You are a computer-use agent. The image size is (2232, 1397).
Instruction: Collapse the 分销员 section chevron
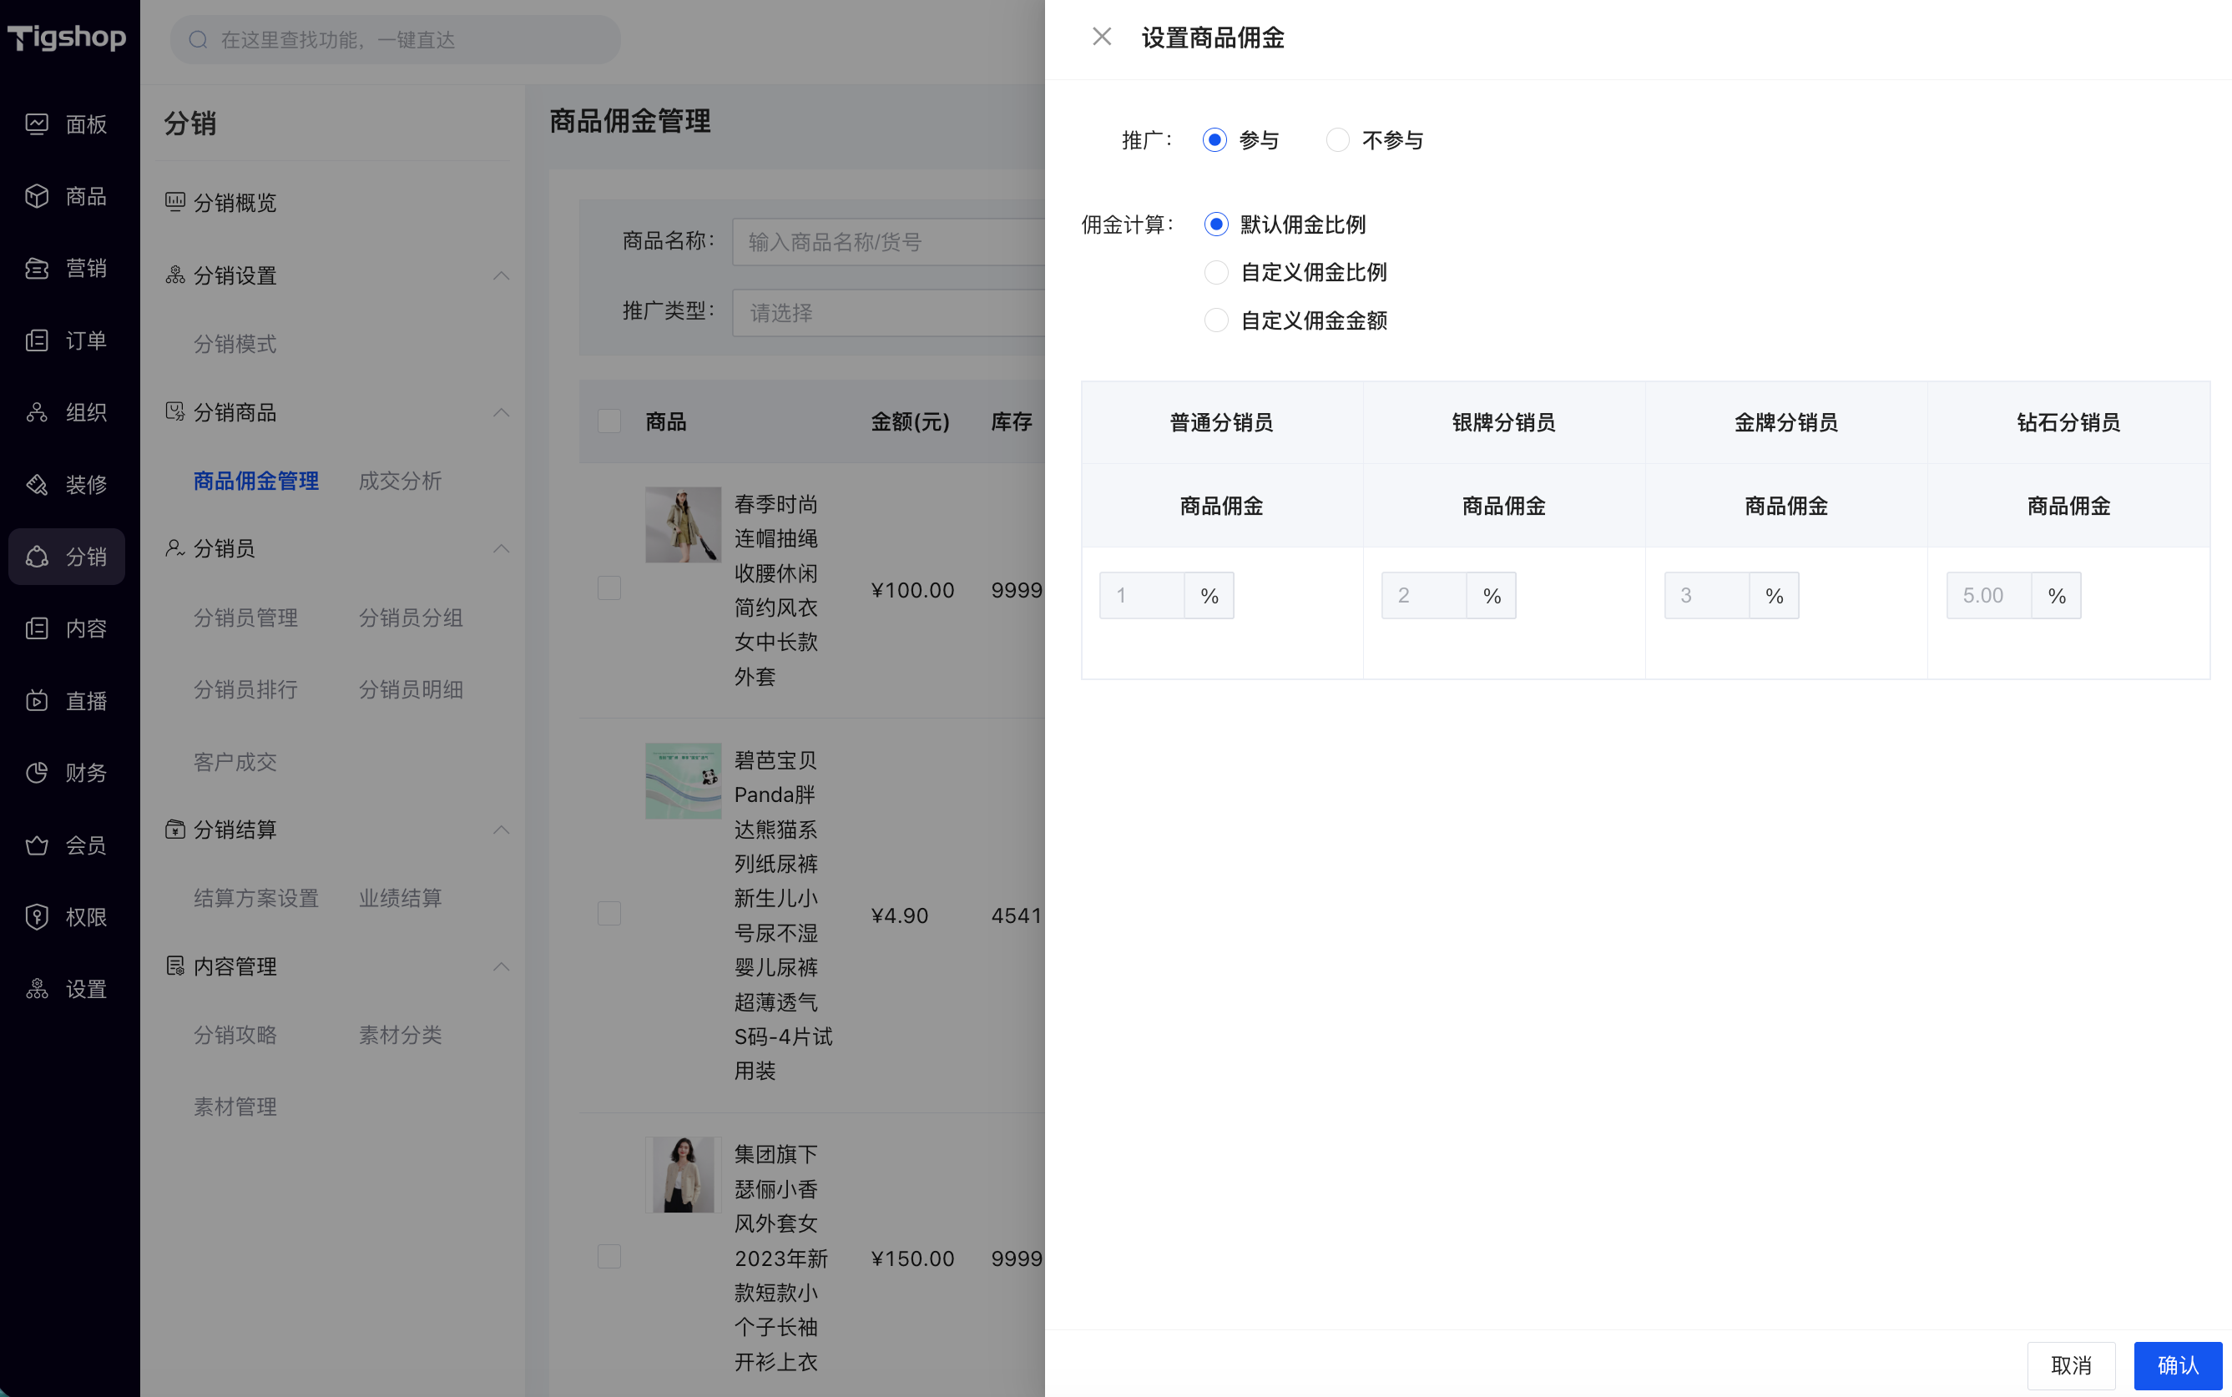(x=502, y=549)
